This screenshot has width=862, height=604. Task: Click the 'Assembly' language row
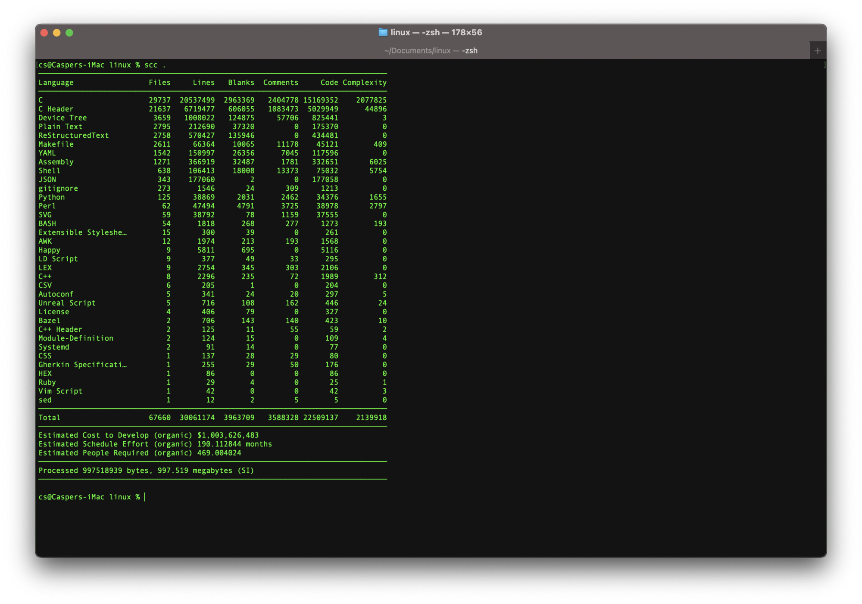point(212,162)
